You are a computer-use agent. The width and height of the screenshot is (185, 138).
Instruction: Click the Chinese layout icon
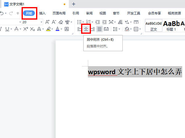111,22
